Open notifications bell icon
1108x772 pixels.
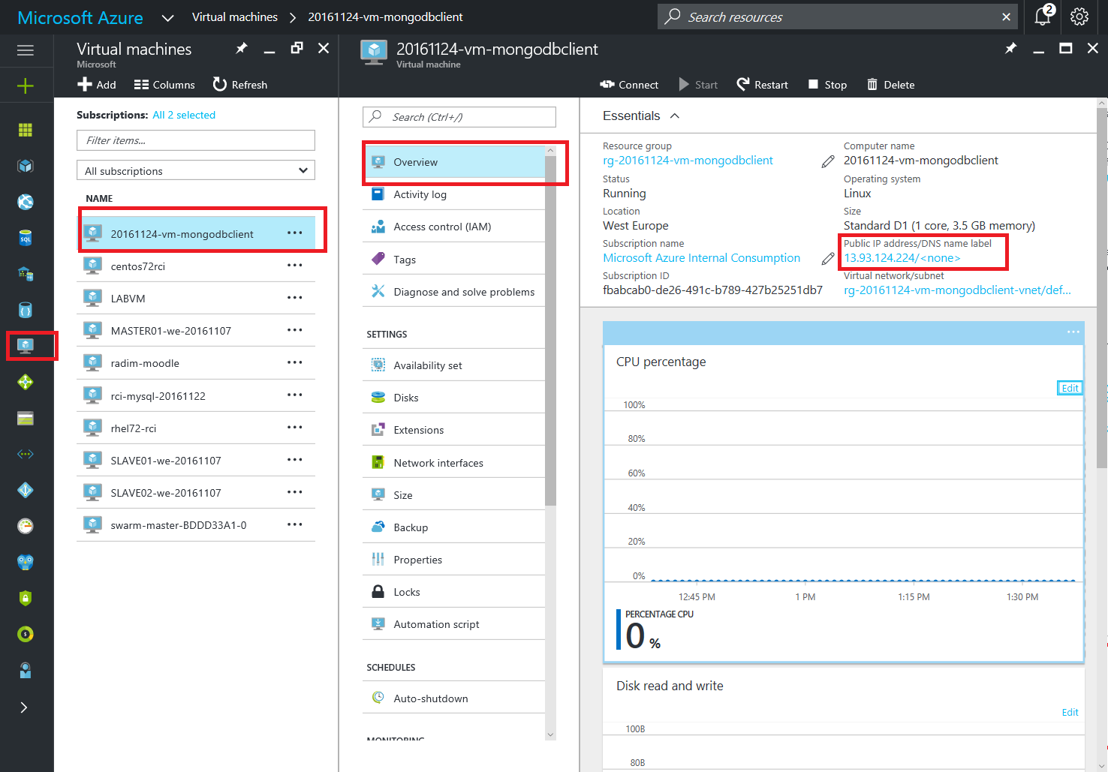coord(1043,16)
